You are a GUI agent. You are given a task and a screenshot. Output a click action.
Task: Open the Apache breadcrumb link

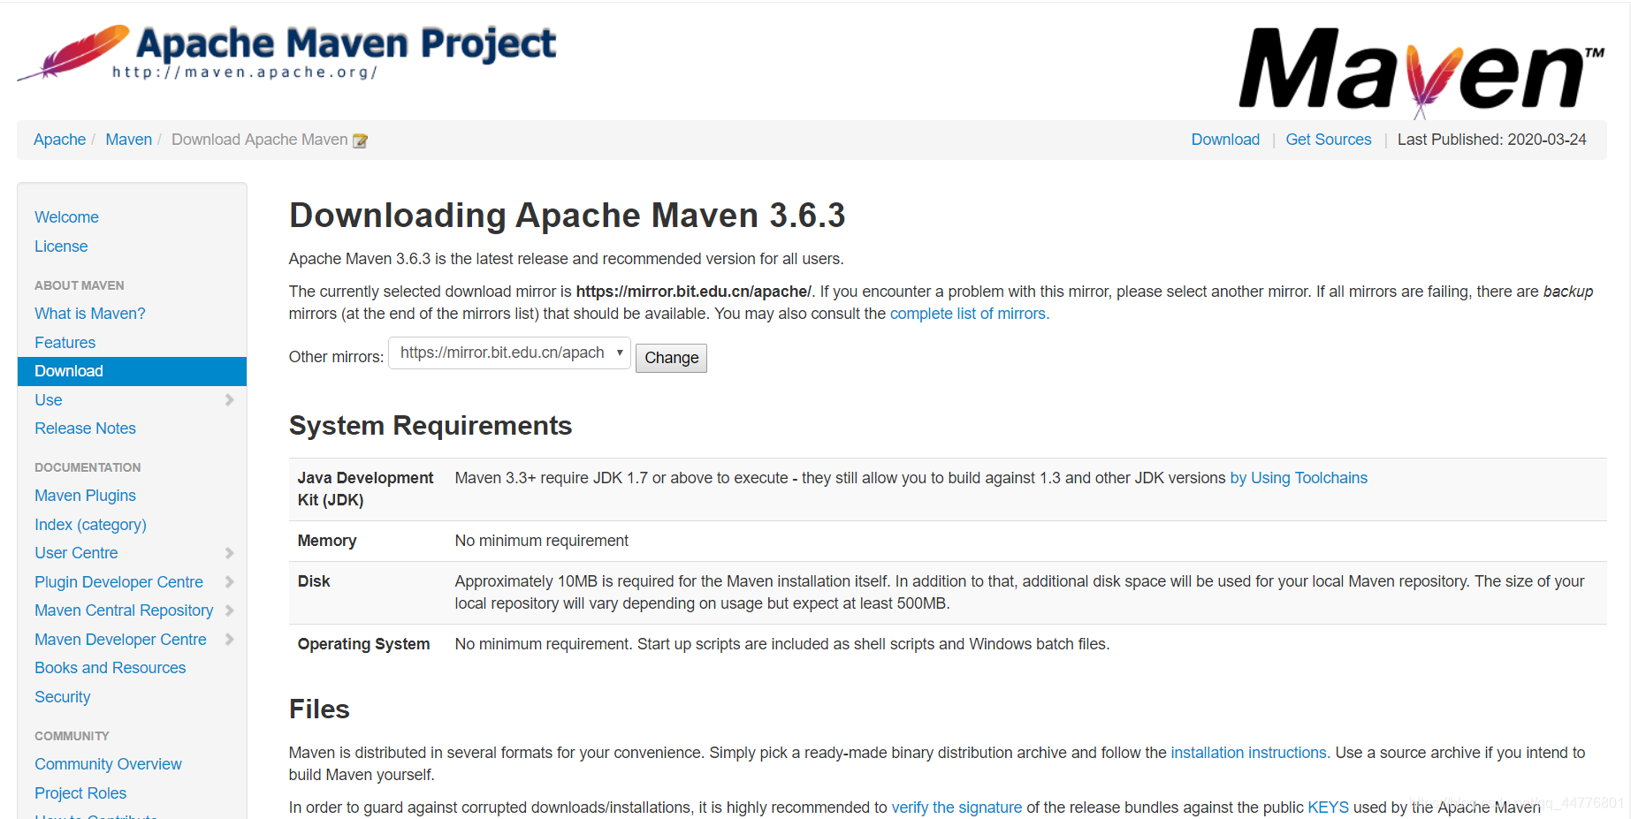tap(59, 140)
